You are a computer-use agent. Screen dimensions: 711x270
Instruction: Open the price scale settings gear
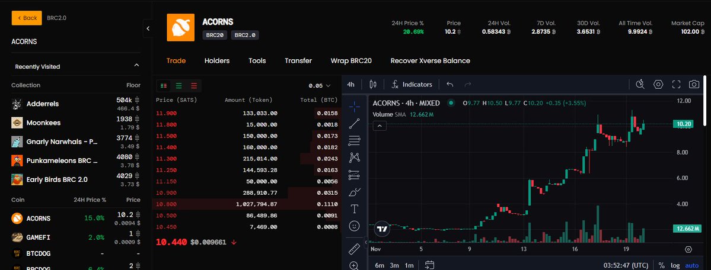(688, 250)
